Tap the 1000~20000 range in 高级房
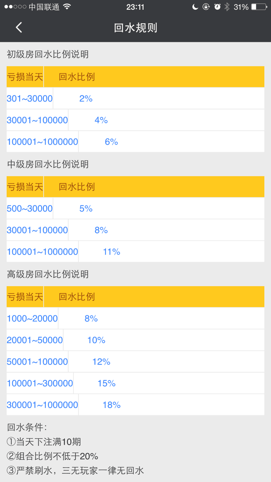This screenshot has height=482, width=271. [32, 319]
